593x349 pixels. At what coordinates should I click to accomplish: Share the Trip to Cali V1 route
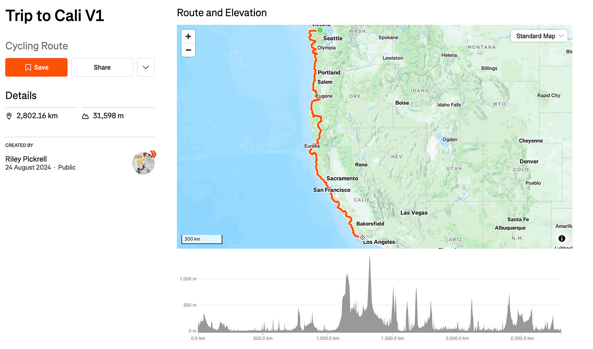(102, 67)
